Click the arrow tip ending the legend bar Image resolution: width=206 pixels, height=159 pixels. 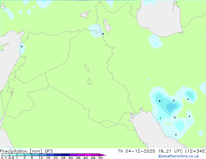pos(103,155)
